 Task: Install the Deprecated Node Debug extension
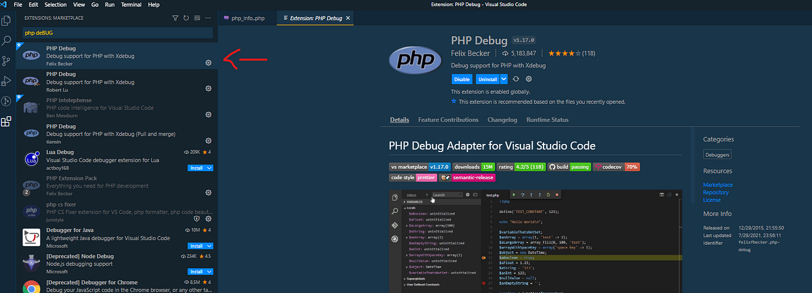(x=197, y=272)
